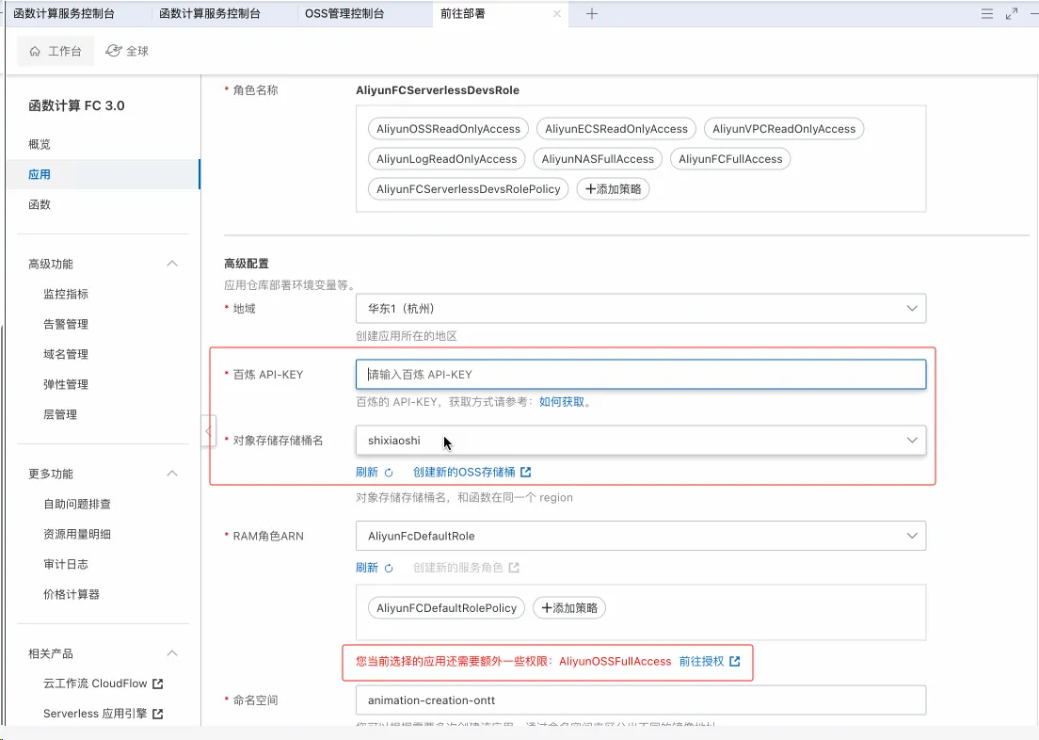The image size is (1039, 740).
Task: Click +添加策略 next to AliyunFCDefaultRolePolicy
Action: coord(569,608)
